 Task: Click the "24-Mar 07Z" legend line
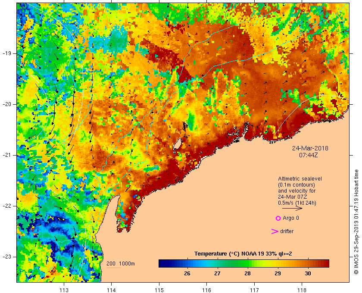(293, 197)
